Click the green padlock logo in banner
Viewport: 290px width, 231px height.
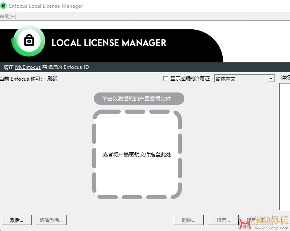[x=29, y=41]
